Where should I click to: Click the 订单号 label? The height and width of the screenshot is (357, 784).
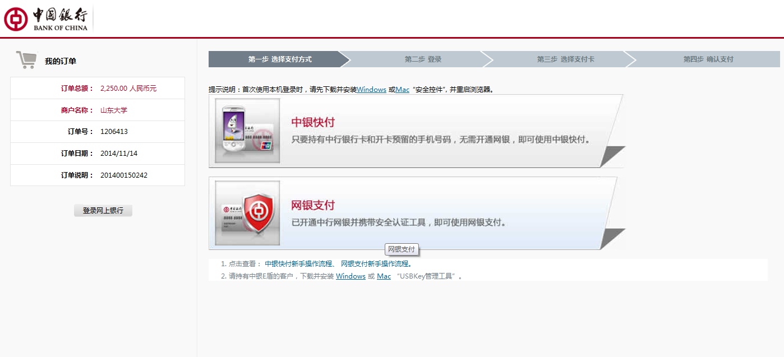pyautogui.click(x=81, y=132)
